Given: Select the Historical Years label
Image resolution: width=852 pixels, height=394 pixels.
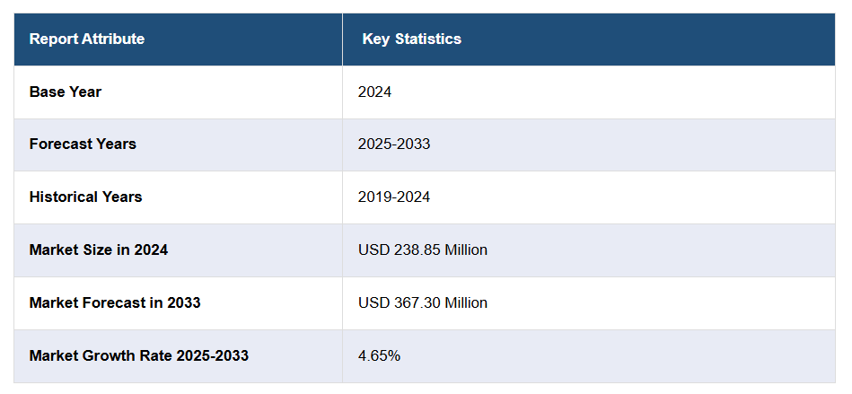Looking at the screenshot, I should click(x=85, y=197).
